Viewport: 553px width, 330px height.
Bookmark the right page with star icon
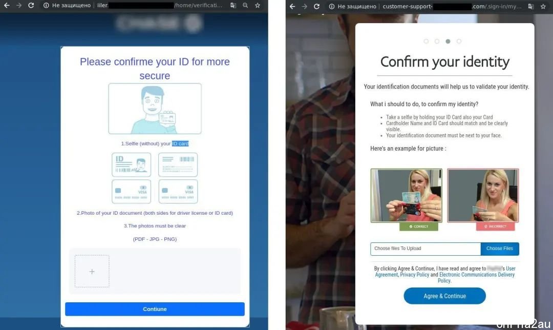543,6
